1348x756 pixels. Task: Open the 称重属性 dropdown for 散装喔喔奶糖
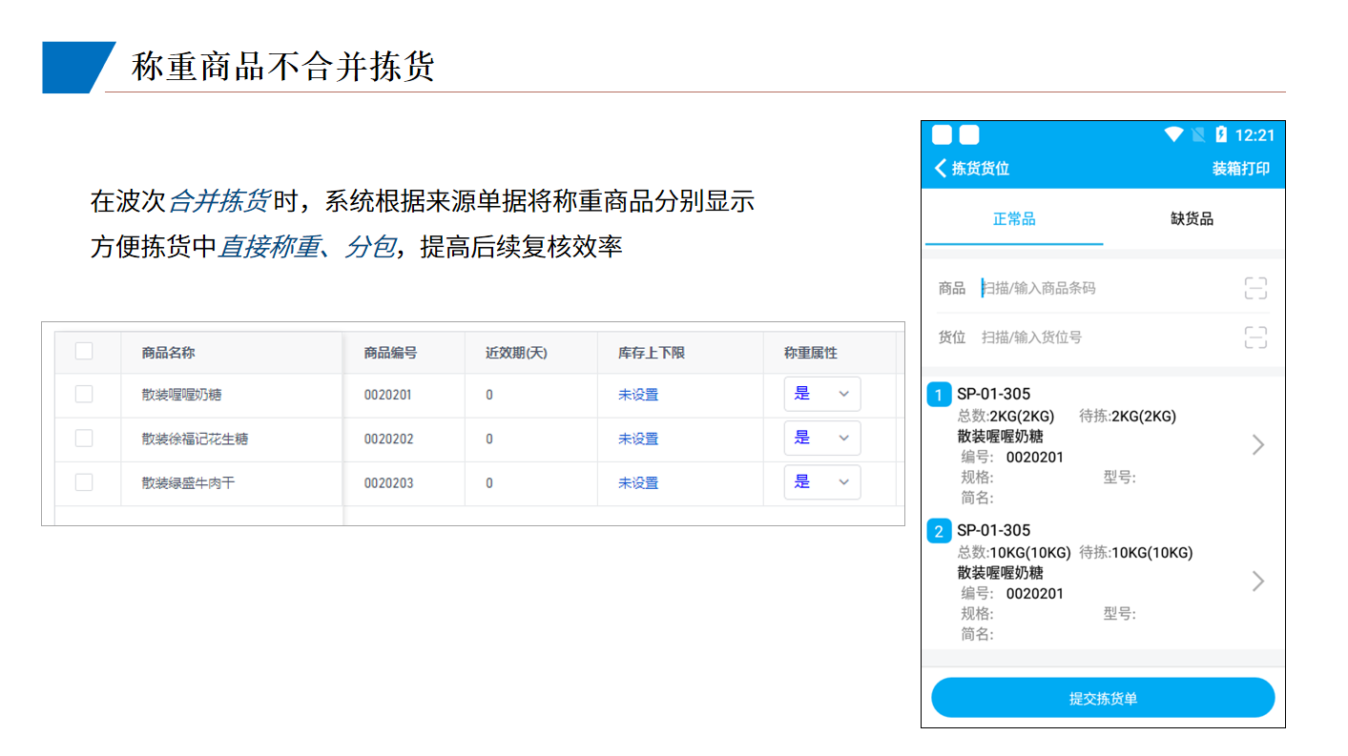pos(822,394)
